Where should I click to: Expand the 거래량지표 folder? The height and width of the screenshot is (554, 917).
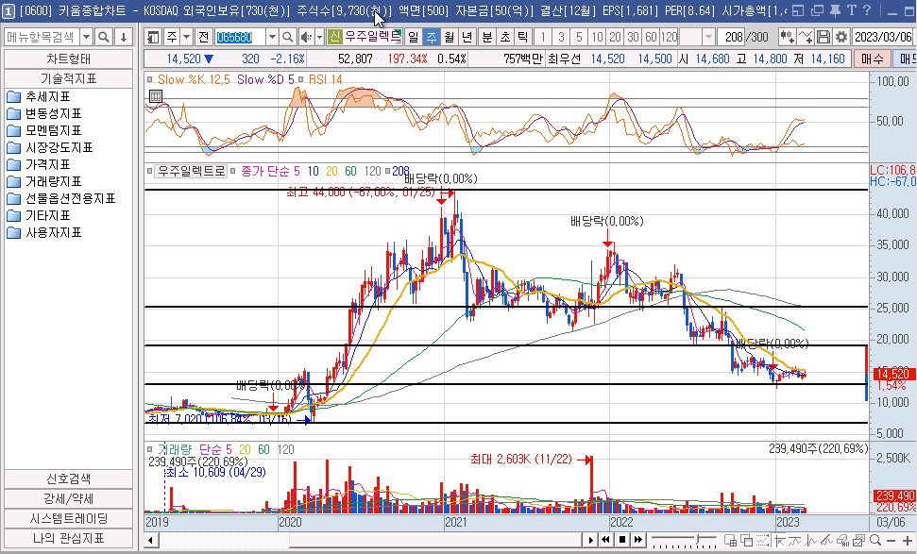[x=44, y=181]
